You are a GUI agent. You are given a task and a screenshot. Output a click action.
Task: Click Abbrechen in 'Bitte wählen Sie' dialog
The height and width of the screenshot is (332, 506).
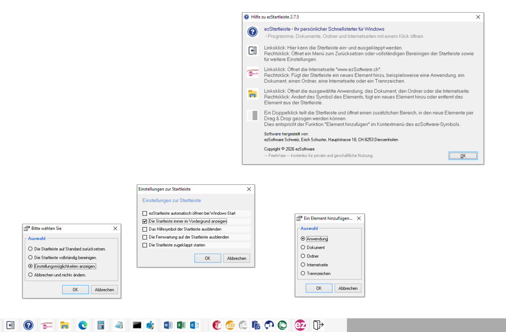tap(104, 290)
